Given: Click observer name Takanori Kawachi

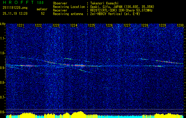Looking at the screenshot, I should (104, 3).
